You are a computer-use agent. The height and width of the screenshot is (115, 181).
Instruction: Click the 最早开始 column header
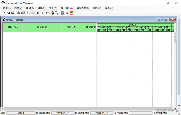point(71,27)
